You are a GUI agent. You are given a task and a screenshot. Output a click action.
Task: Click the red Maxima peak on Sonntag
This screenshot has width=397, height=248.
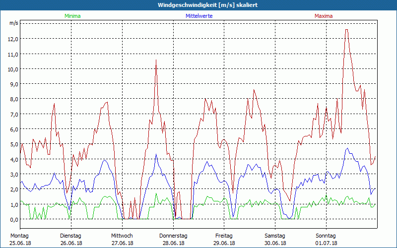(x=346, y=30)
